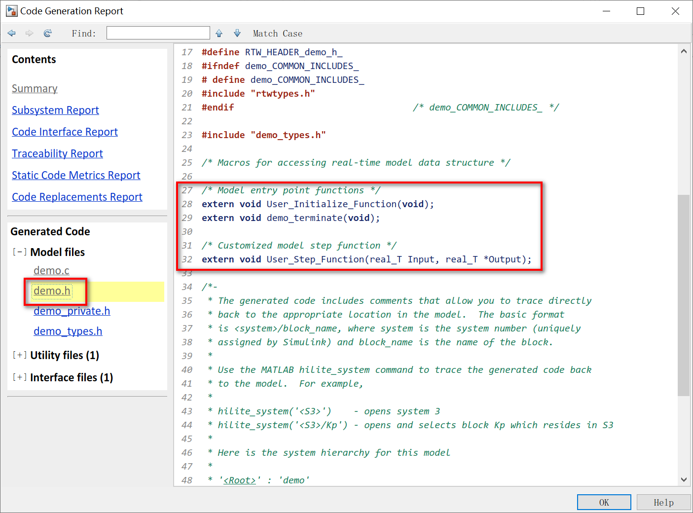693x513 pixels.
Task: Close the Code Generation Report window
Action: [x=675, y=11]
